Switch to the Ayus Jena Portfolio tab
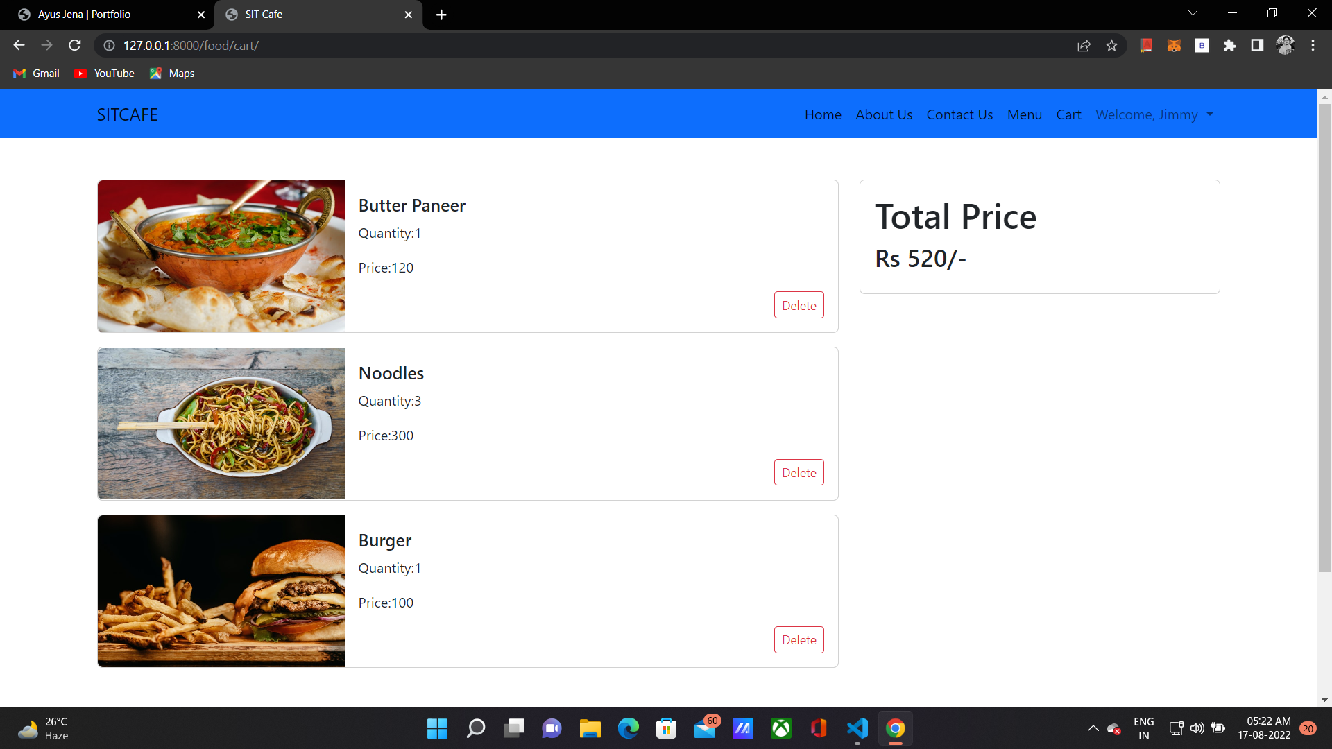This screenshot has height=749, width=1332. coord(111,15)
